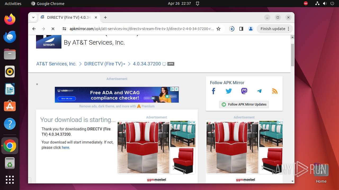This screenshot has height=190, width=339.
Task: Open the Home desktop folder
Action: click(x=321, y=173)
